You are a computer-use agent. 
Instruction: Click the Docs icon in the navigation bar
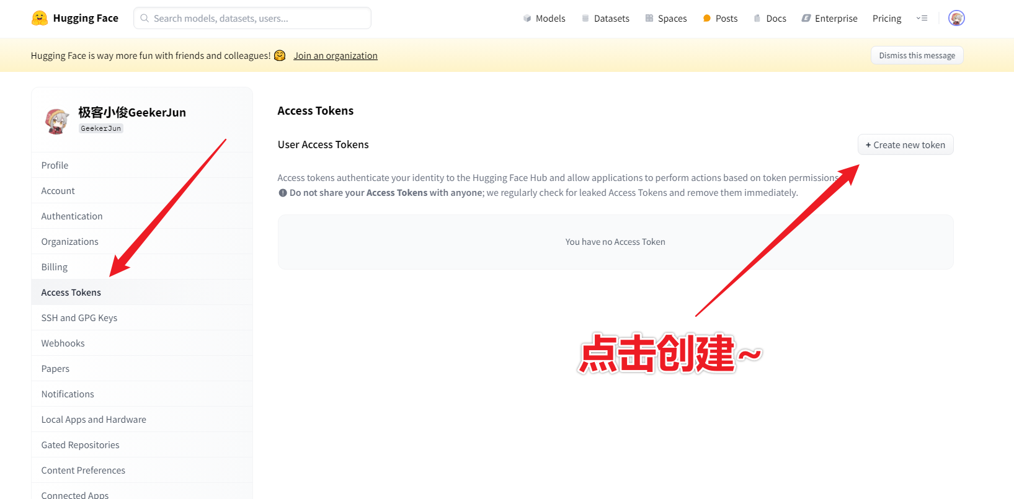pyautogui.click(x=757, y=18)
